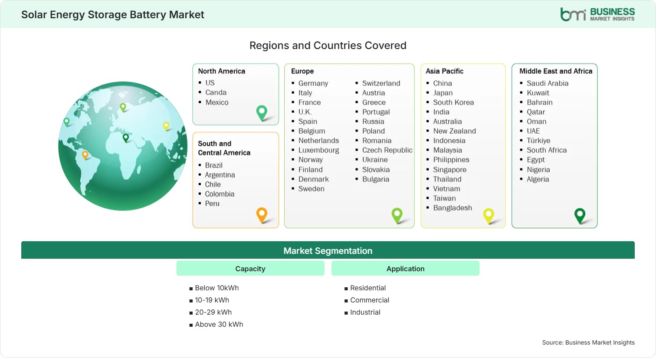Click the orange map pin over South America on globe
656x358 pixels.
(x=85, y=155)
